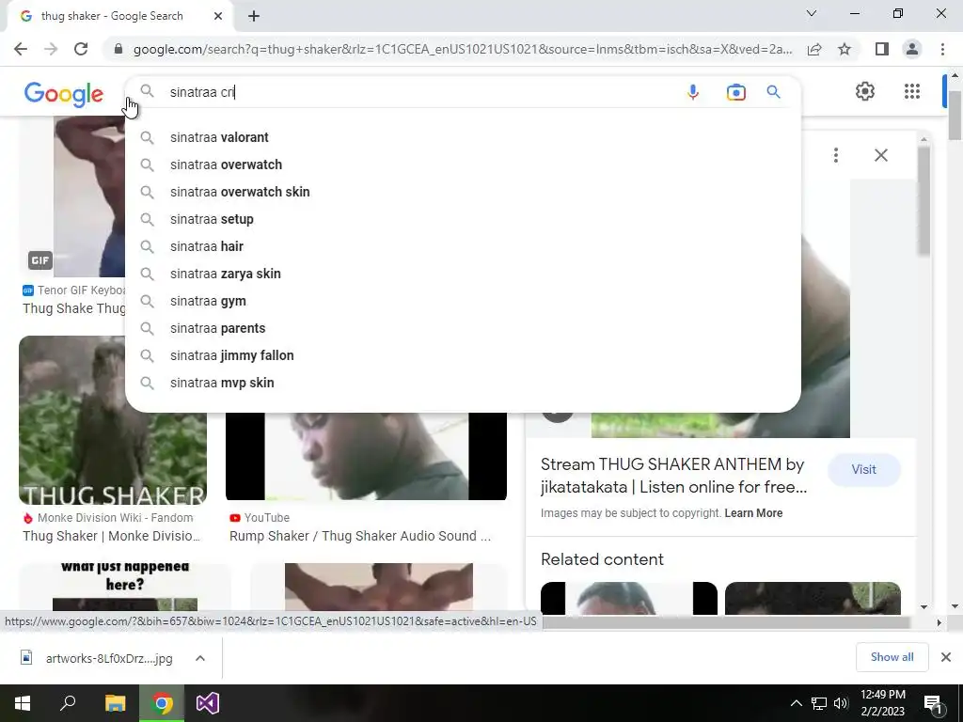Click the browser address bar URL

point(463,49)
